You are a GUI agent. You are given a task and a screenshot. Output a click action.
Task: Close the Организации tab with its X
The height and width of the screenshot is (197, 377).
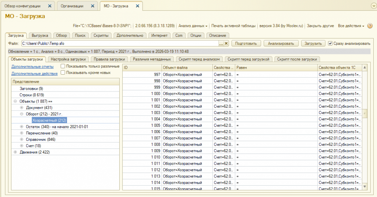click(93, 6)
